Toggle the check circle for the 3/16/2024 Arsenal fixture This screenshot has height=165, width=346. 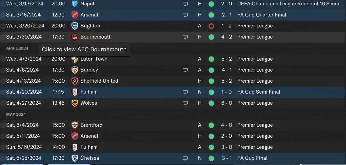pyautogui.click(x=3, y=15)
